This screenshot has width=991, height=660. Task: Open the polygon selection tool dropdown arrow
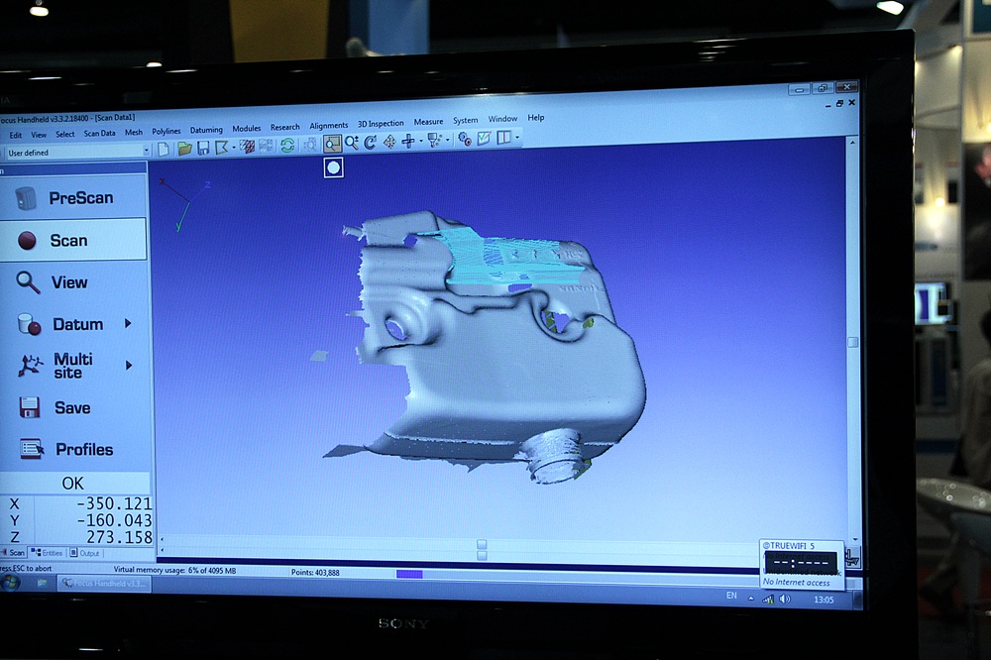234,148
